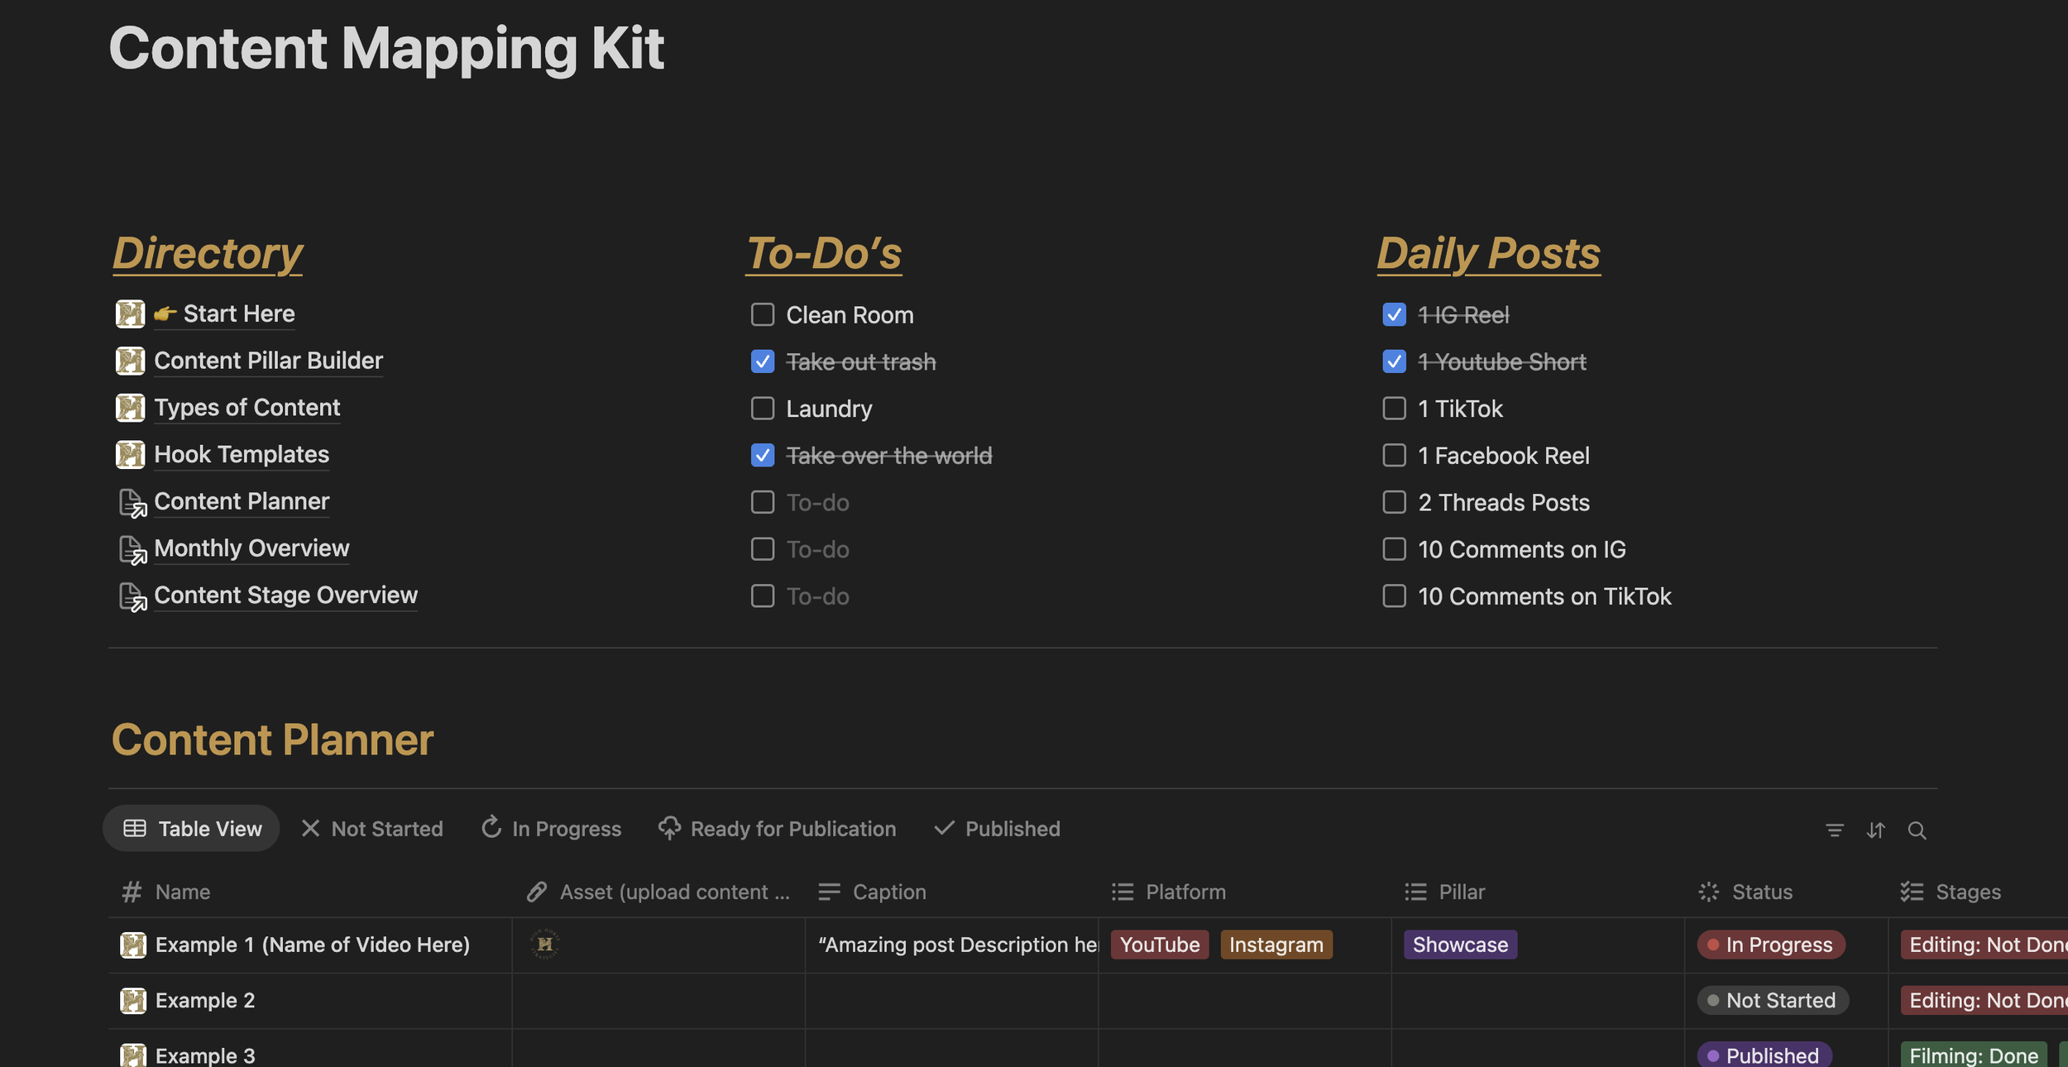Open the database search magnifier icon
Viewport: 2068px width, 1067px height.
(1917, 830)
